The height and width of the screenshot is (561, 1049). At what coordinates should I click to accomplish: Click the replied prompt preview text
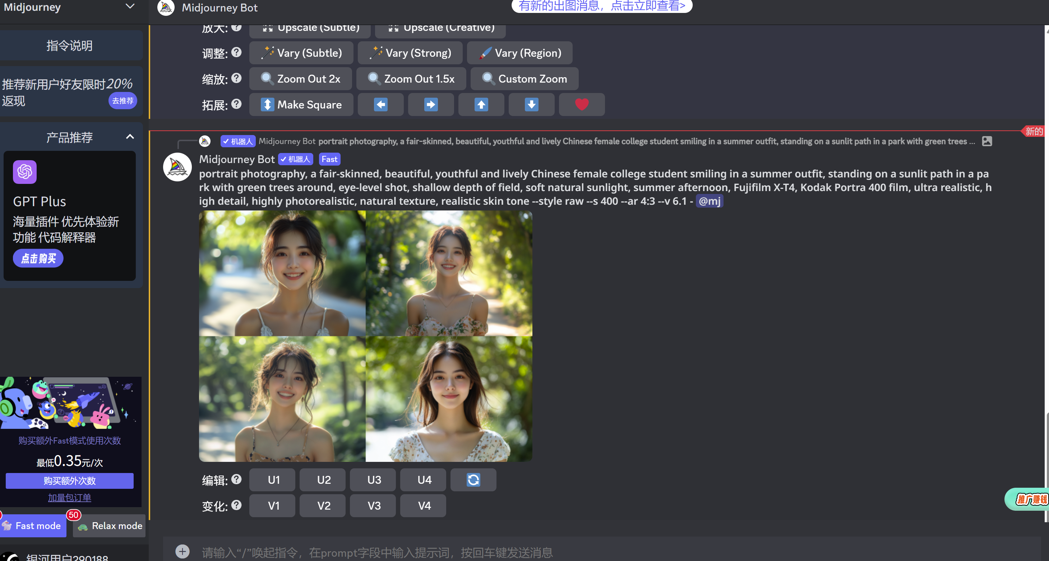click(647, 141)
